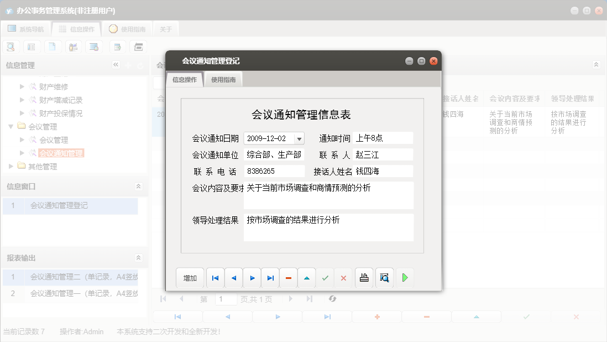Click the document icon in the top toolbar
607x342 pixels.
[x=53, y=46]
